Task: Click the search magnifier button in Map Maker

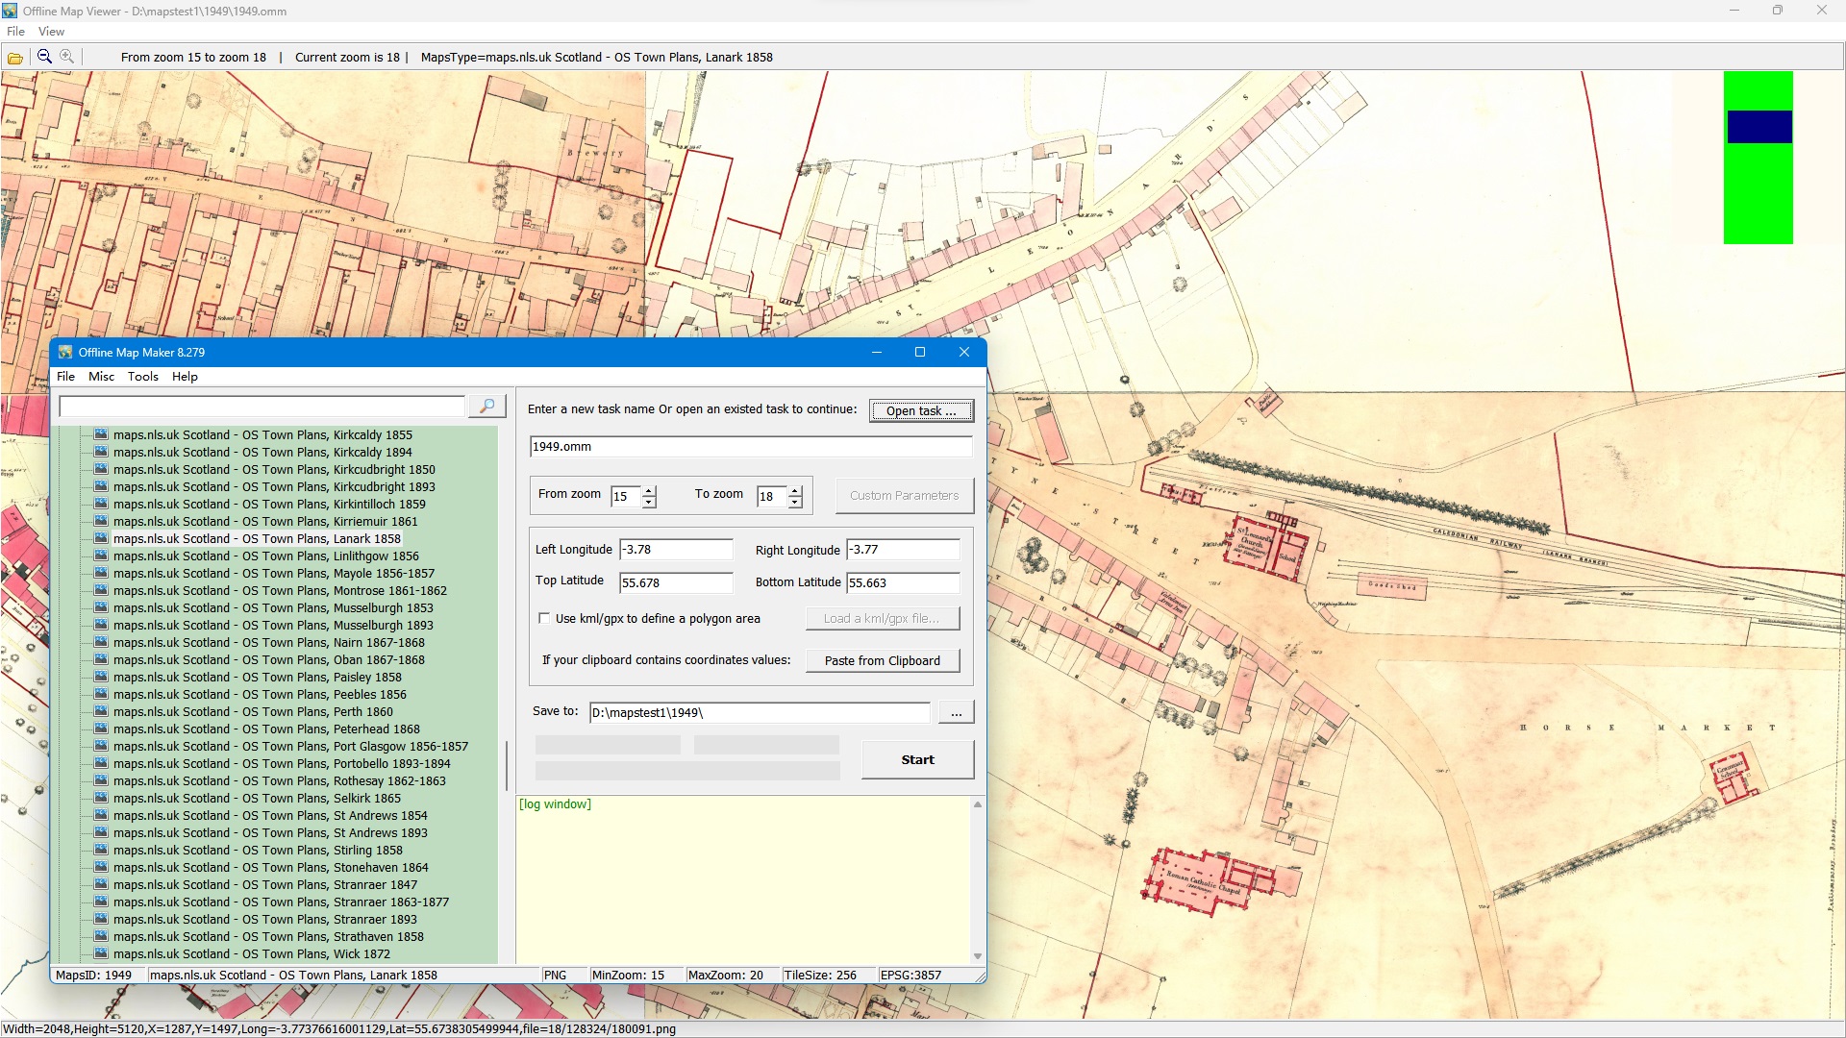Action: (487, 407)
